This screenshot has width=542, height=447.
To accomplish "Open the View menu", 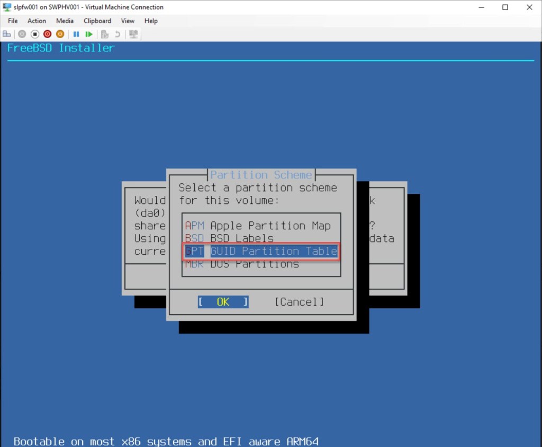I will click(x=128, y=21).
